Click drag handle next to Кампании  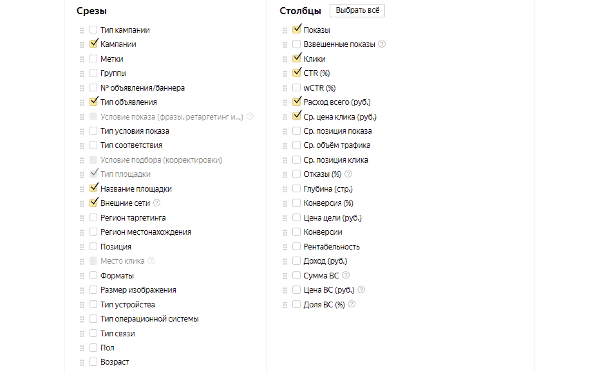(82, 45)
